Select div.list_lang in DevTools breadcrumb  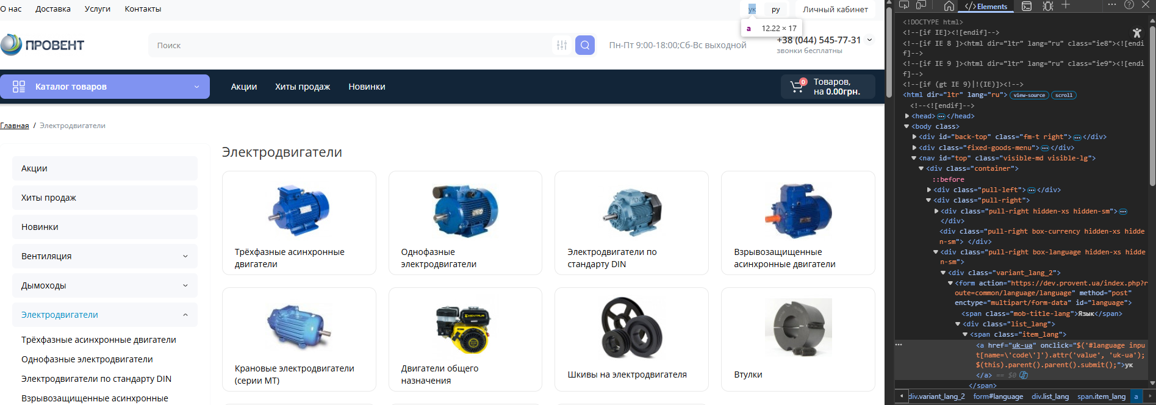coord(1050,396)
